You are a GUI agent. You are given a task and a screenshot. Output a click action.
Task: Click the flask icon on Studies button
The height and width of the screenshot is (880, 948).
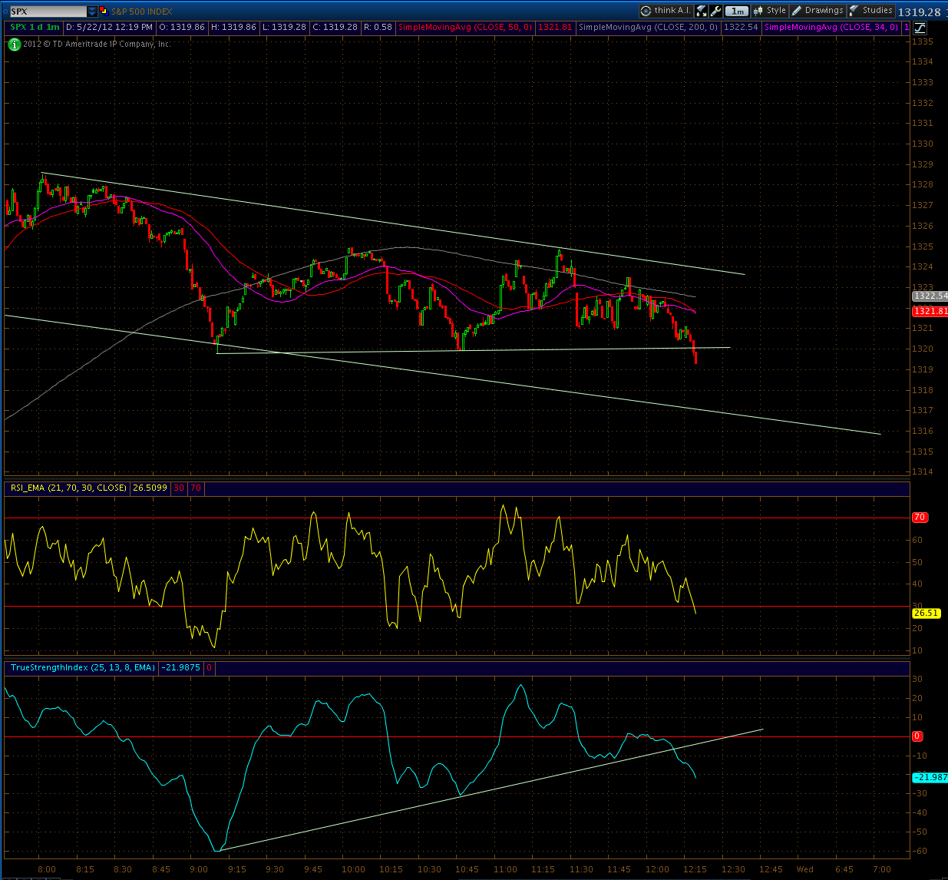(854, 11)
